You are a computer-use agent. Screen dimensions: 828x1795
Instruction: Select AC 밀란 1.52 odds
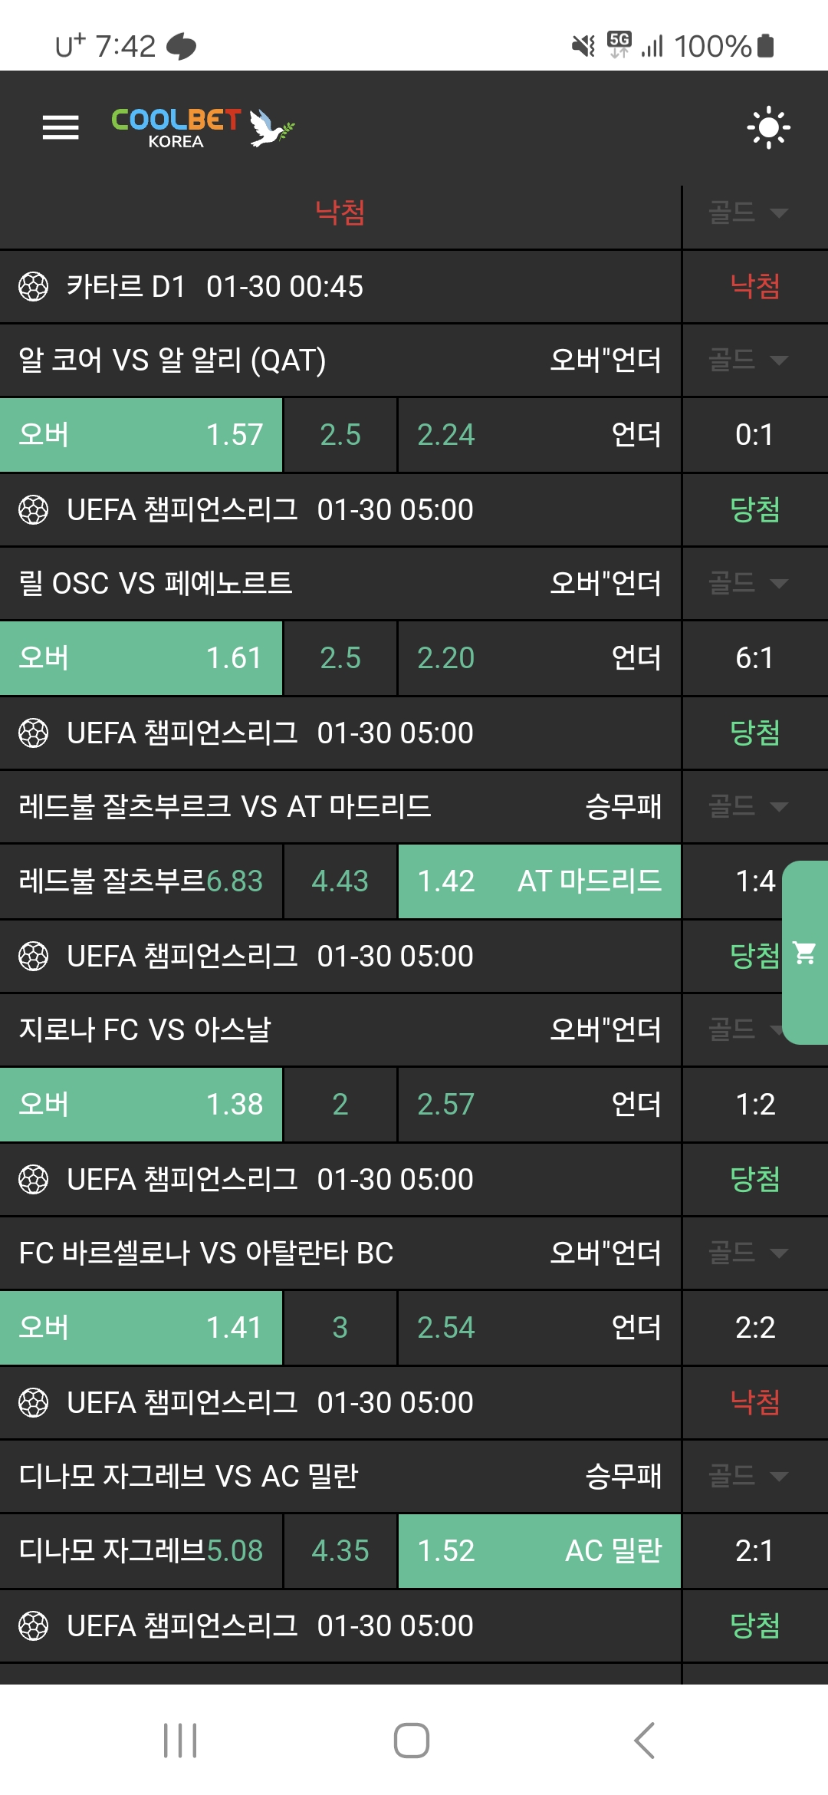click(539, 1551)
